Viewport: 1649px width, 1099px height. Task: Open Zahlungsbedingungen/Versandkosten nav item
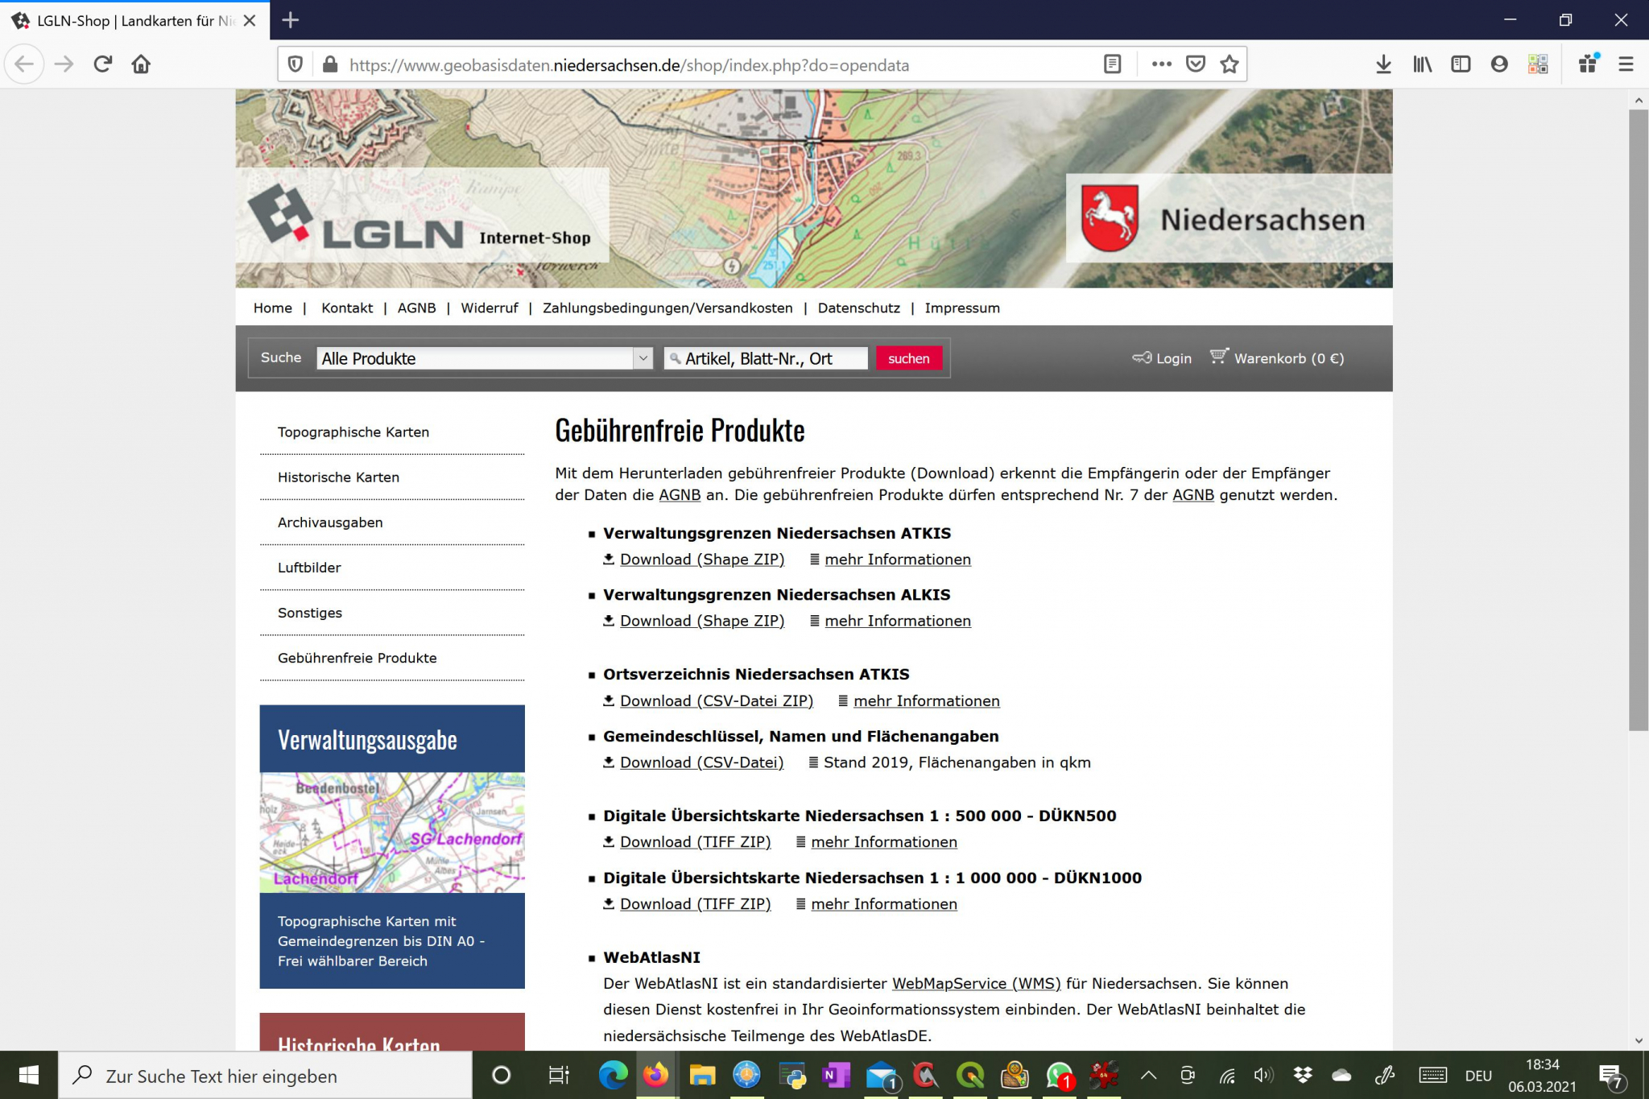(x=667, y=308)
